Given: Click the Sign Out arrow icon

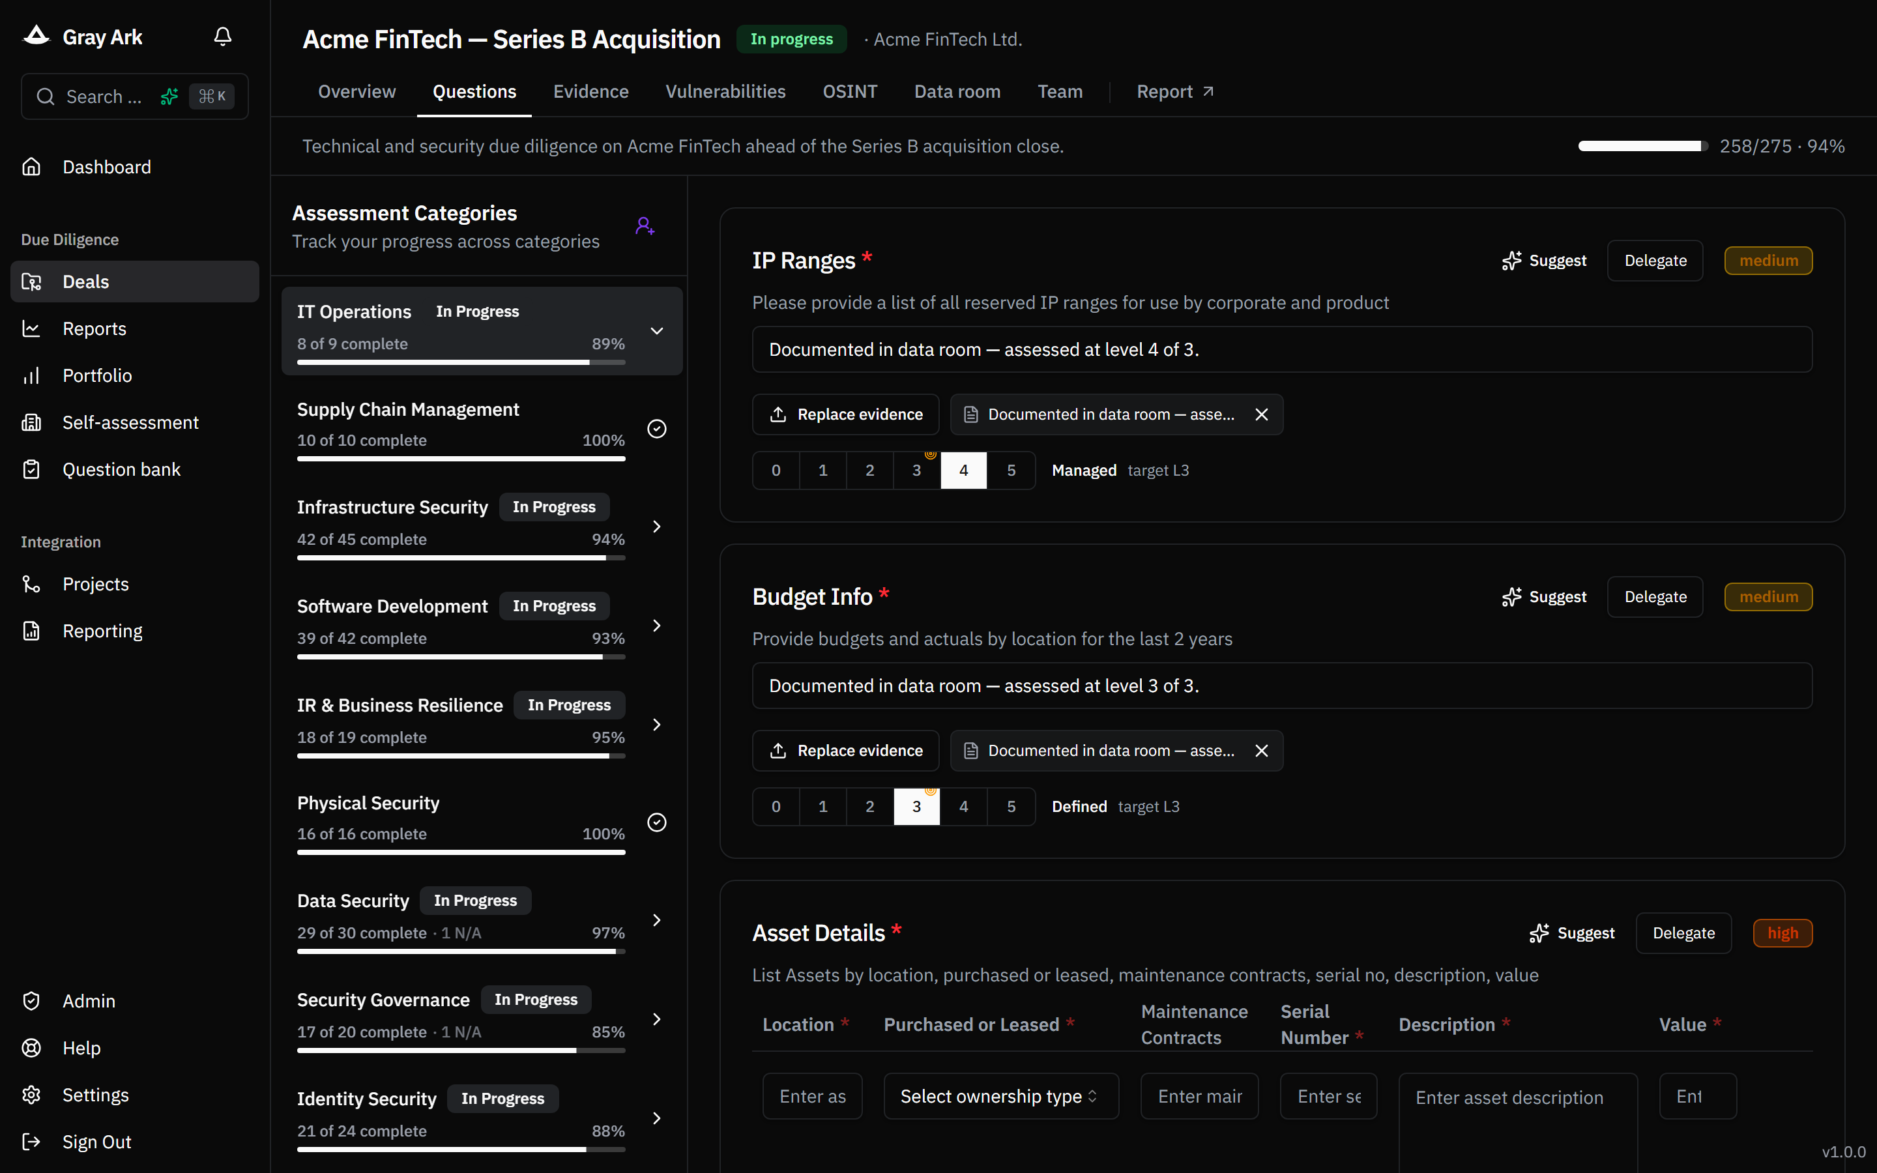Looking at the screenshot, I should [x=31, y=1141].
